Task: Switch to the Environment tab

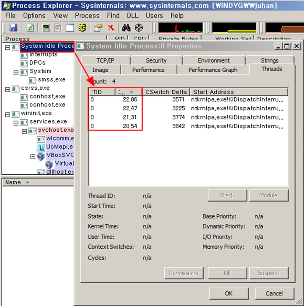Action: click(214, 60)
